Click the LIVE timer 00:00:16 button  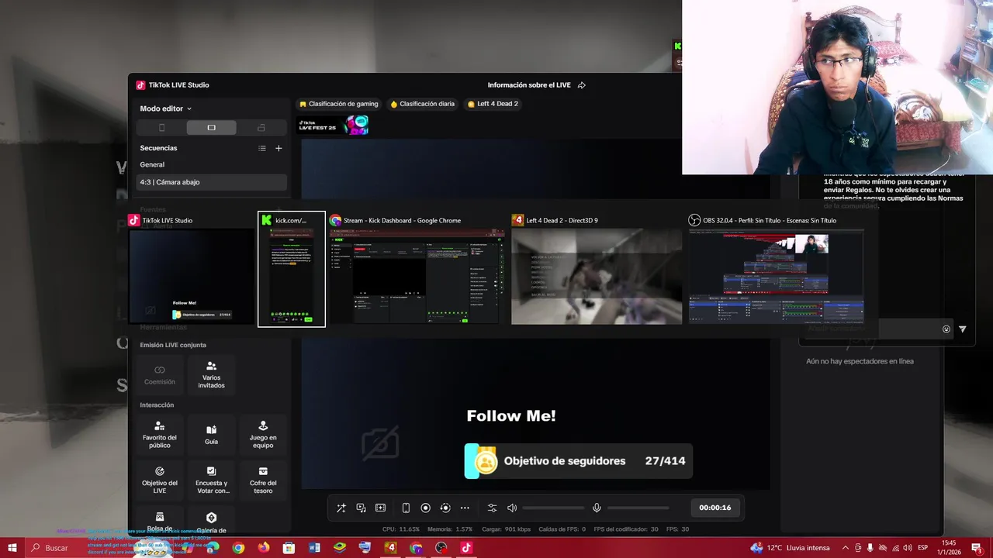tap(715, 508)
